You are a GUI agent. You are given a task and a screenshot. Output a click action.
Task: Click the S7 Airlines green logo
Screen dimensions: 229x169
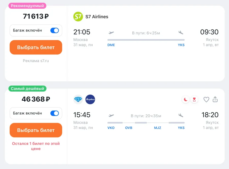pyautogui.click(x=78, y=17)
